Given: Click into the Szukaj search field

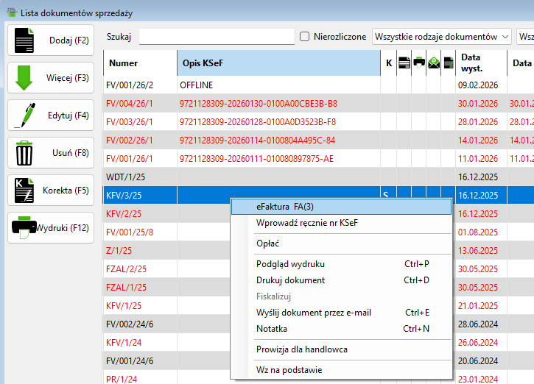Looking at the screenshot, I should 216,36.
